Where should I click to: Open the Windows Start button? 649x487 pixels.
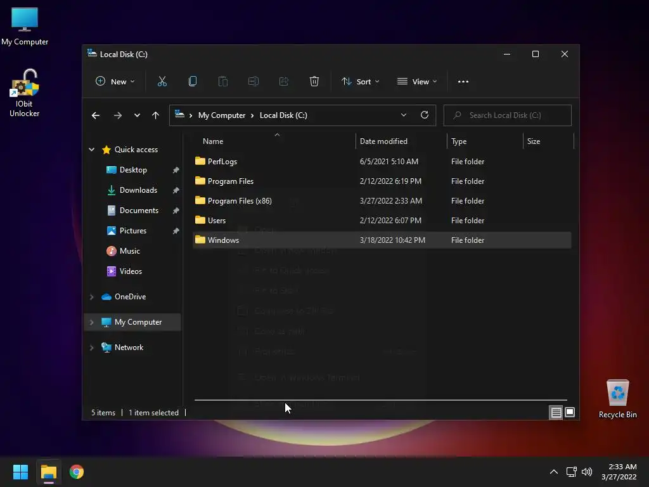click(x=20, y=472)
